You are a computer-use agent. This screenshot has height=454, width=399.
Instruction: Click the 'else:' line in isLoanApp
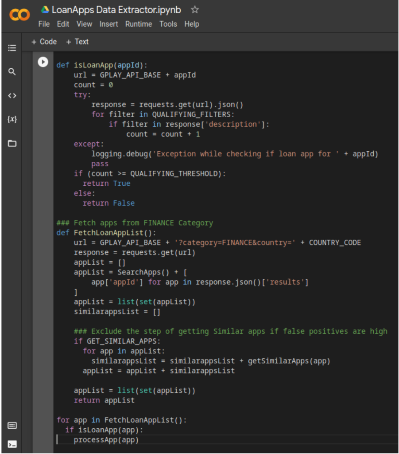[85, 193]
